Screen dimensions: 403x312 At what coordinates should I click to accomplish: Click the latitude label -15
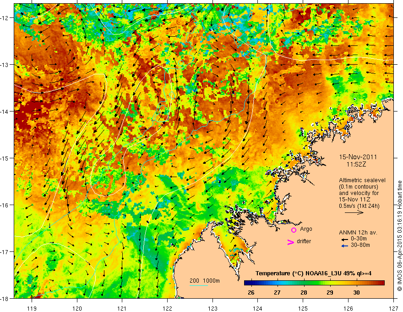pyautogui.click(x=5, y=158)
